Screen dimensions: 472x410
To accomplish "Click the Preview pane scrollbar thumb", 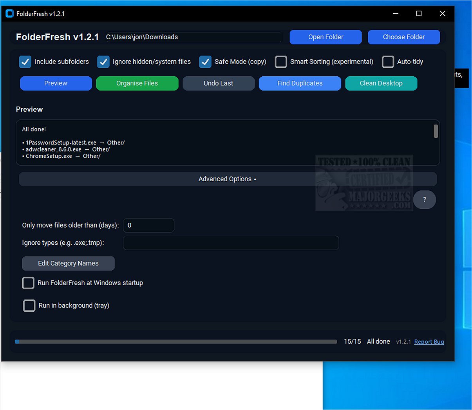I will click(x=436, y=131).
